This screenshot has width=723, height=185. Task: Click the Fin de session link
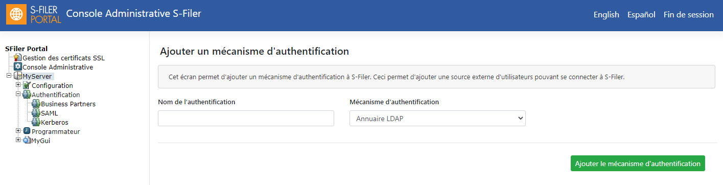tap(689, 15)
